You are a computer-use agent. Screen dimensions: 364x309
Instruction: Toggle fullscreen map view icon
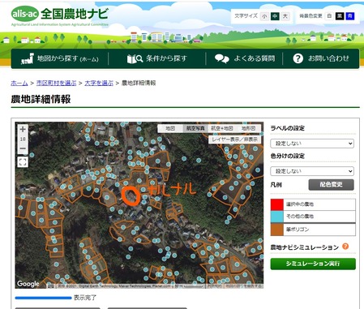click(x=23, y=162)
